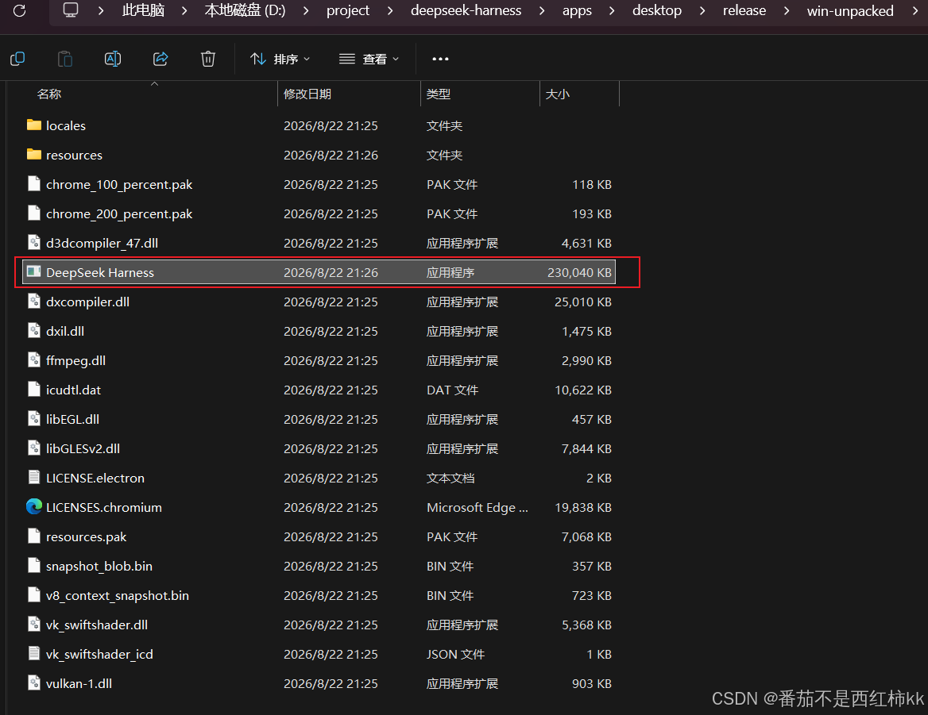Click the refresh icon in the address bar
Screen dimensions: 928x715
(x=20, y=10)
